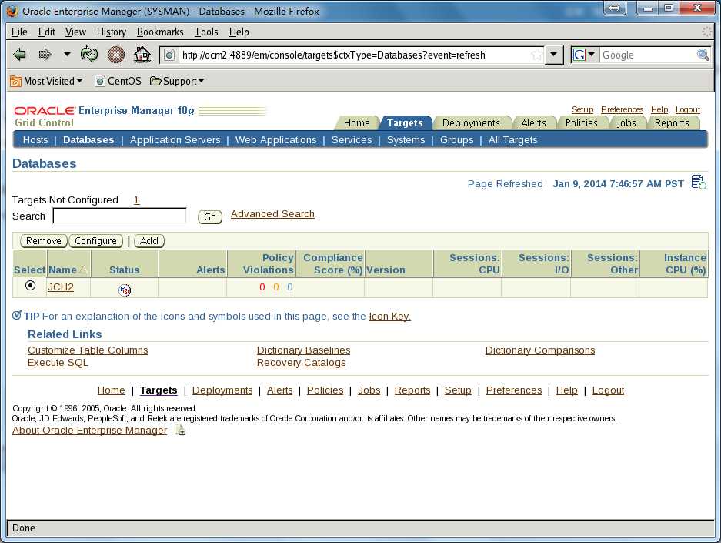Click the site identity icon in address bar
The width and height of the screenshot is (721, 543).
169,55
